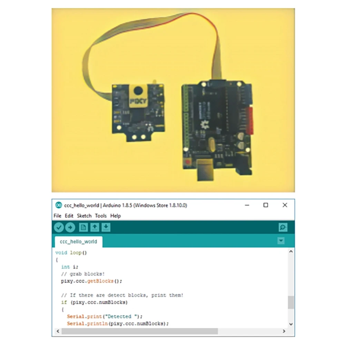Viewport: 345px width, 345px height.
Task: Select the ccc_hello_world sketch tab
Action: coord(79,242)
